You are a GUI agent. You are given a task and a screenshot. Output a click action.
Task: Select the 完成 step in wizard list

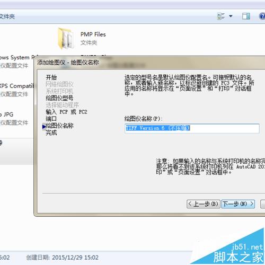coord(51,132)
